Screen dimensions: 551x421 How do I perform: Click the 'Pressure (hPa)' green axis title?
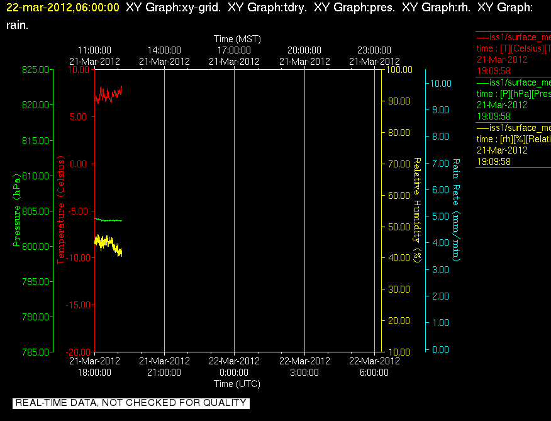[x=16, y=210]
